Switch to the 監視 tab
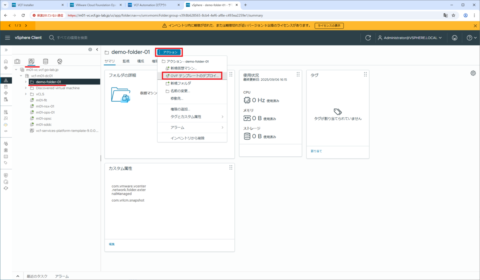The height and width of the screenshot is (280, 480). point(126,61)
